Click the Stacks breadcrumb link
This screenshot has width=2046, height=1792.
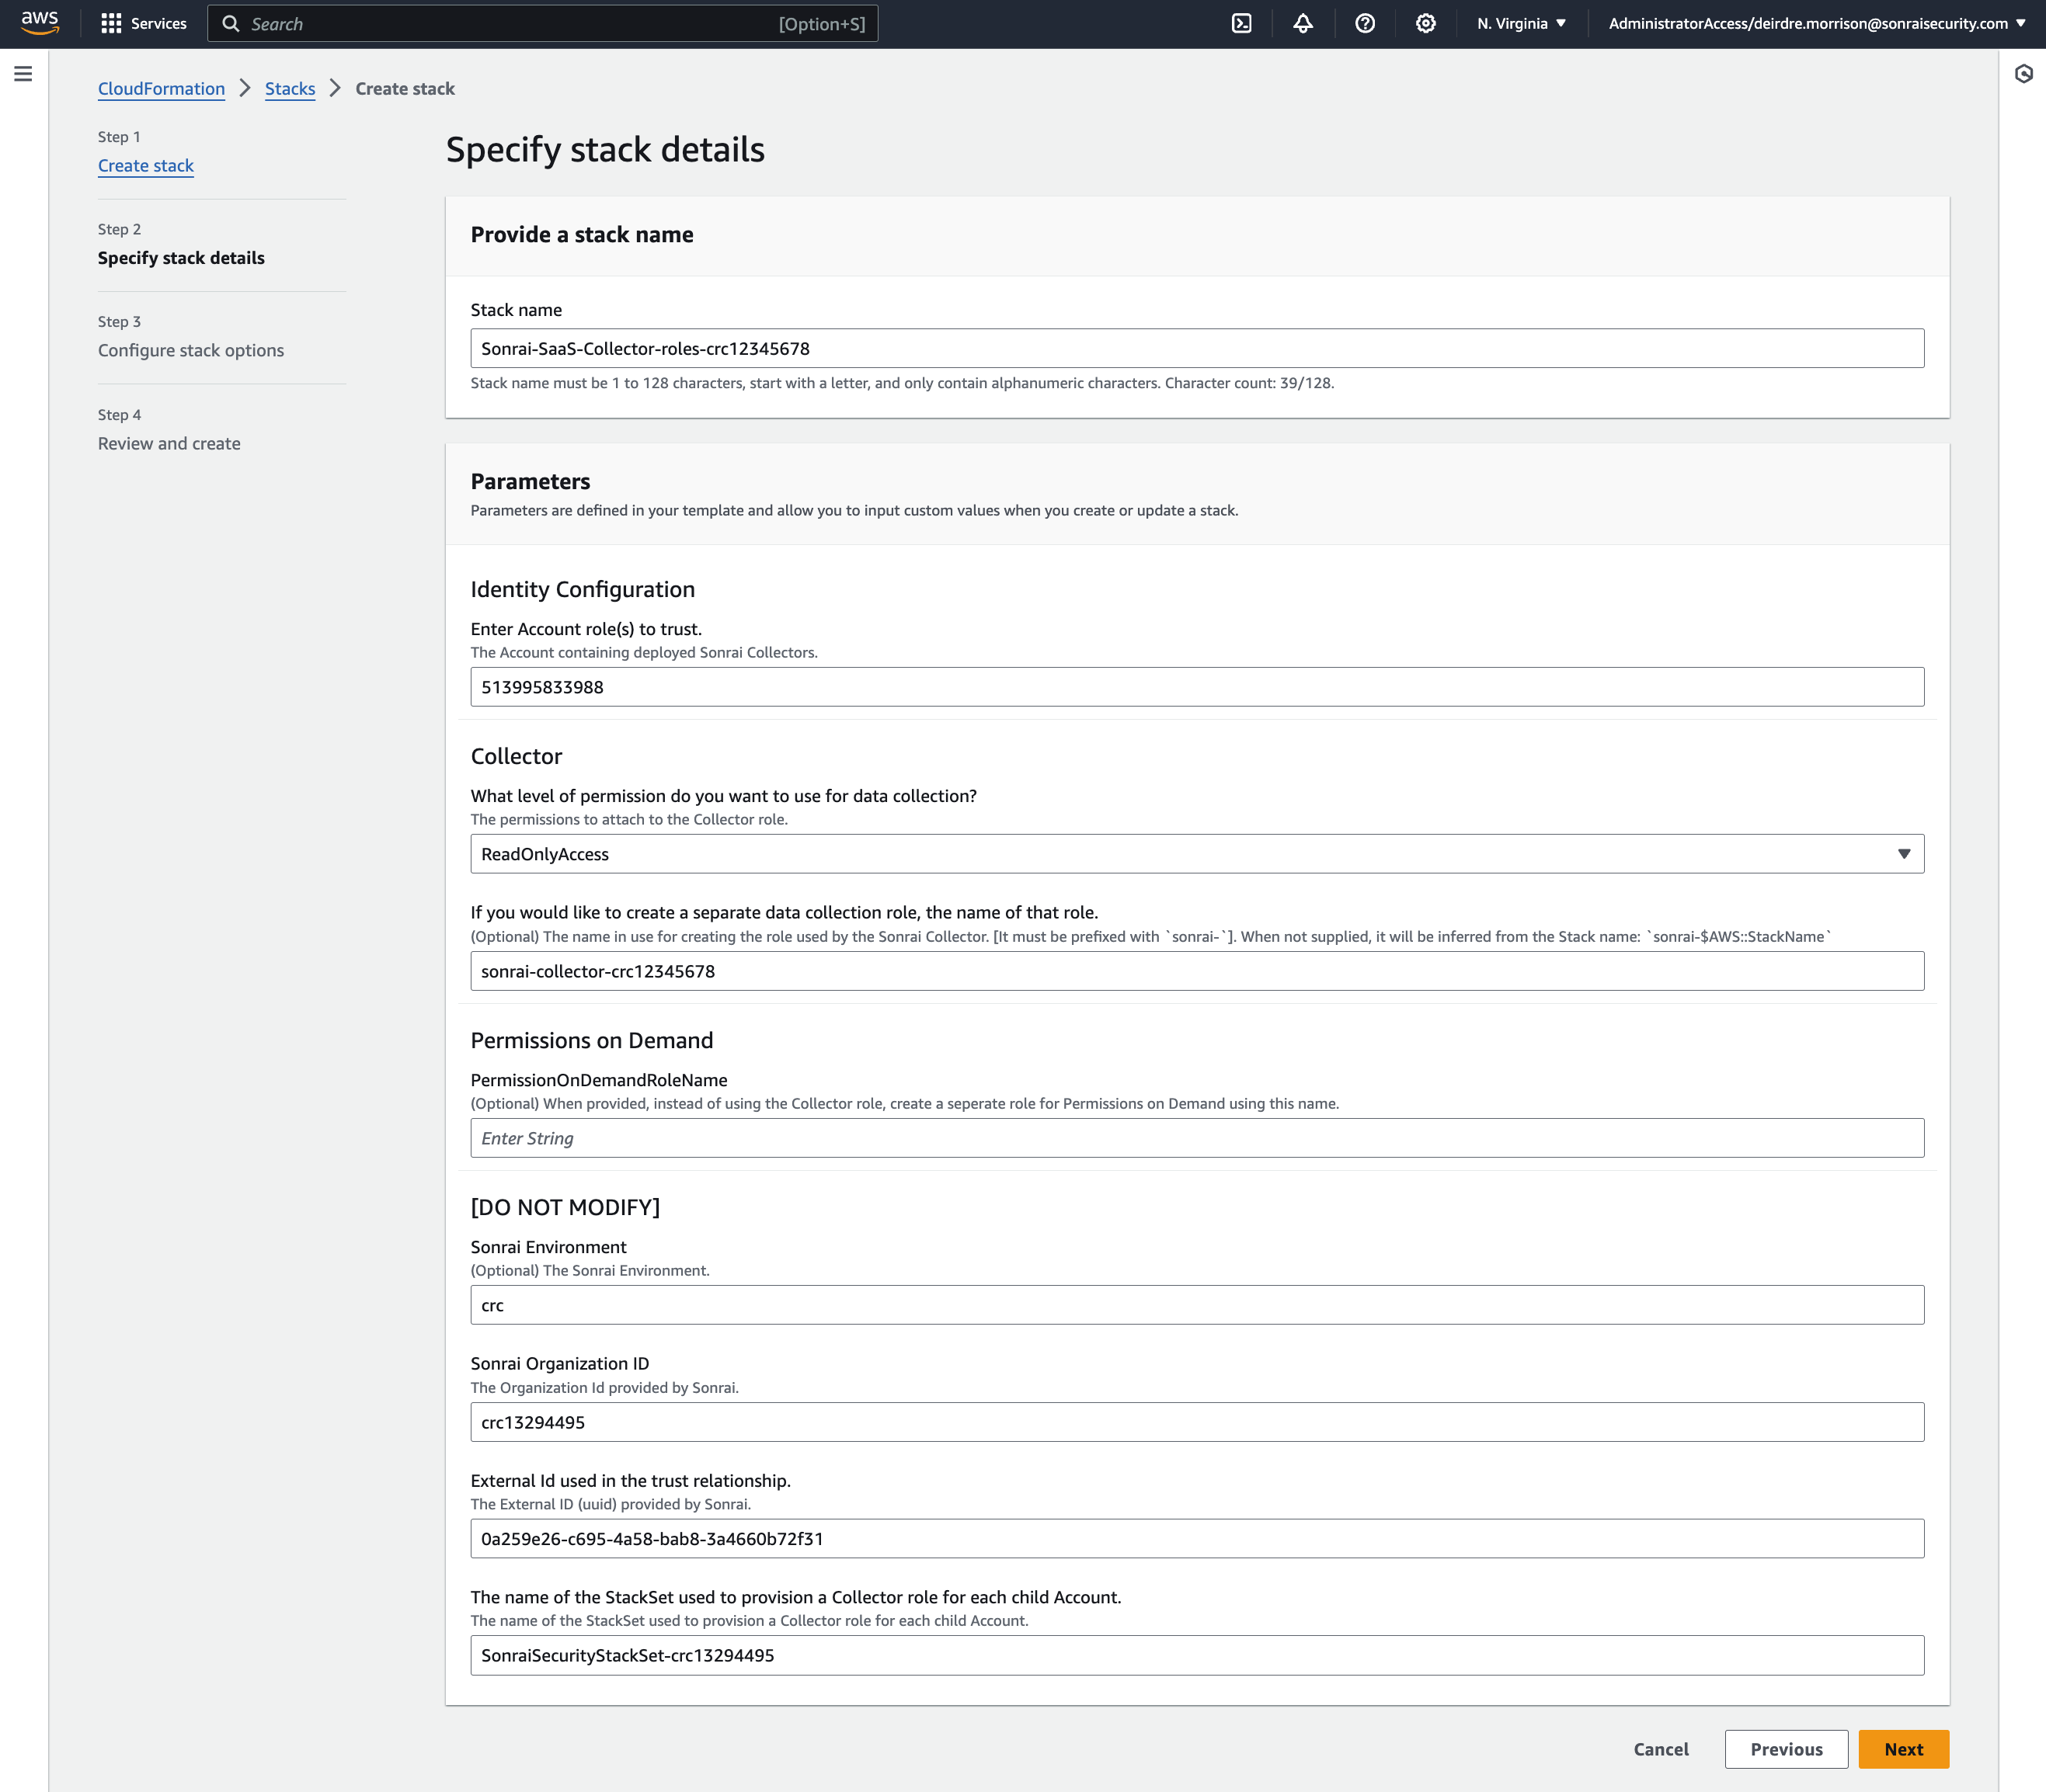[x=291, y=89]
